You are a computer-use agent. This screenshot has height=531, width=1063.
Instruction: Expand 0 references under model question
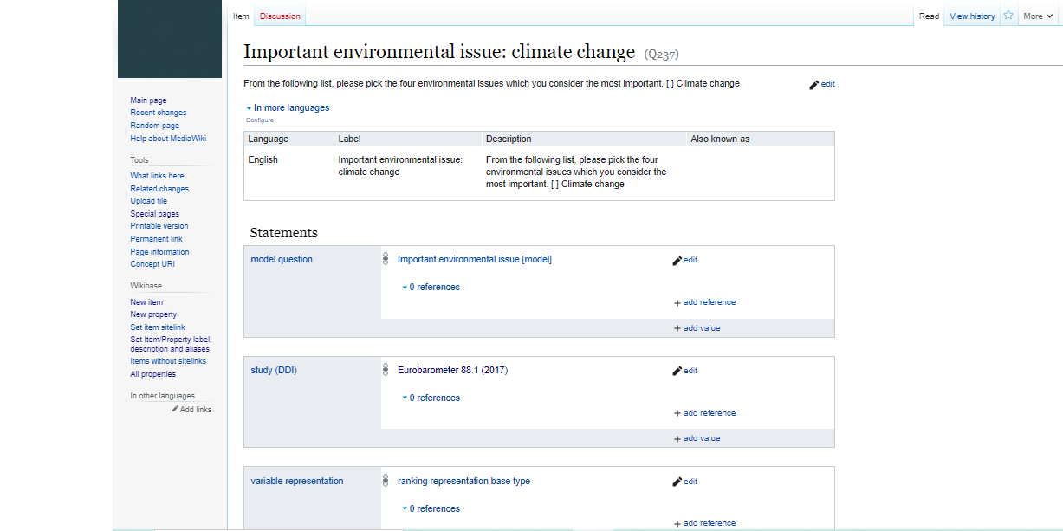[433, 288]
